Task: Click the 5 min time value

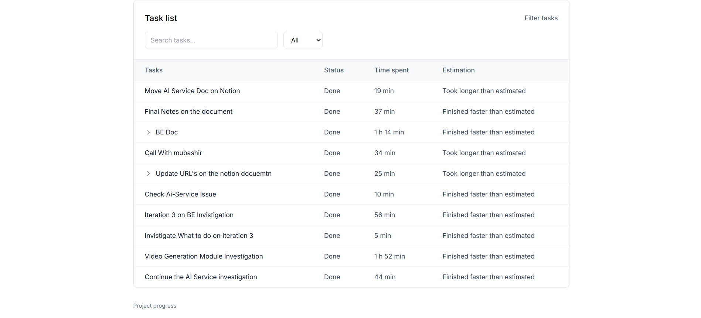Action: (x=382, y=236)
